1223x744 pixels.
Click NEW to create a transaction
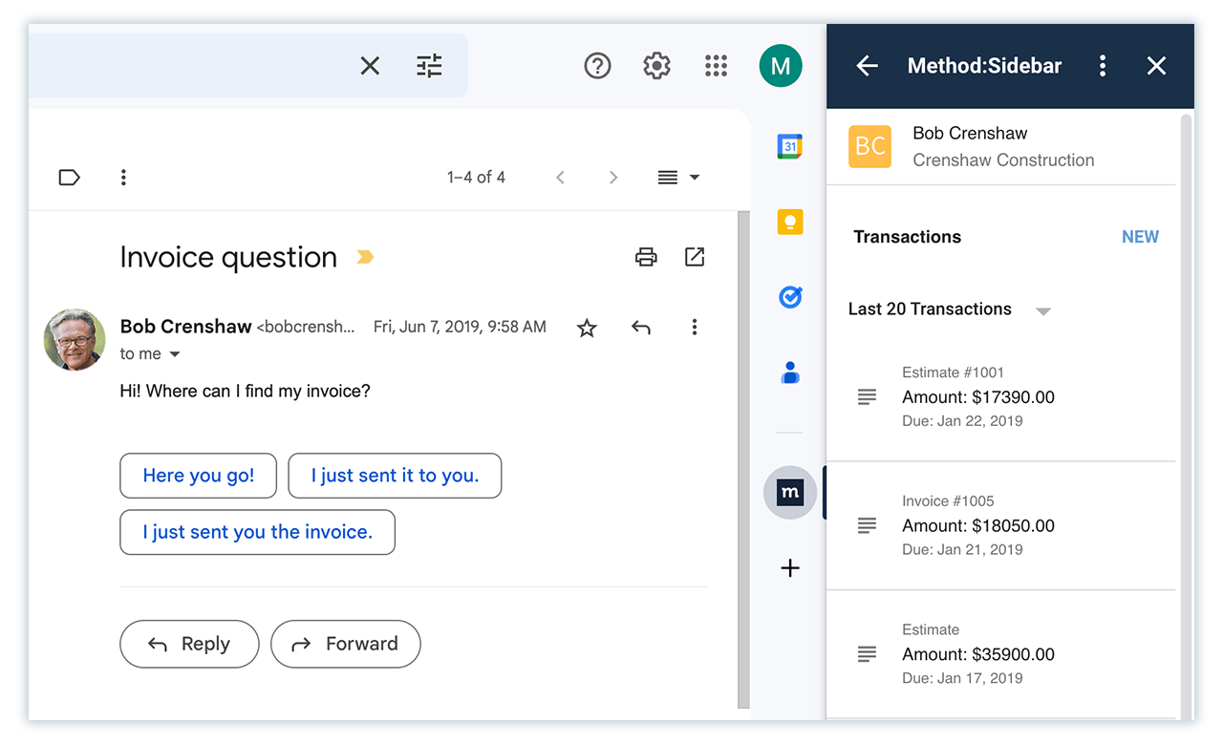(x=1140, y=237)
